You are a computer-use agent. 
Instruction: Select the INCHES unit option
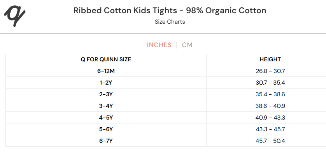(159, 45)
